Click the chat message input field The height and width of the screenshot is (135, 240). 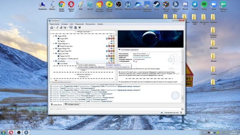pos(115,109)
